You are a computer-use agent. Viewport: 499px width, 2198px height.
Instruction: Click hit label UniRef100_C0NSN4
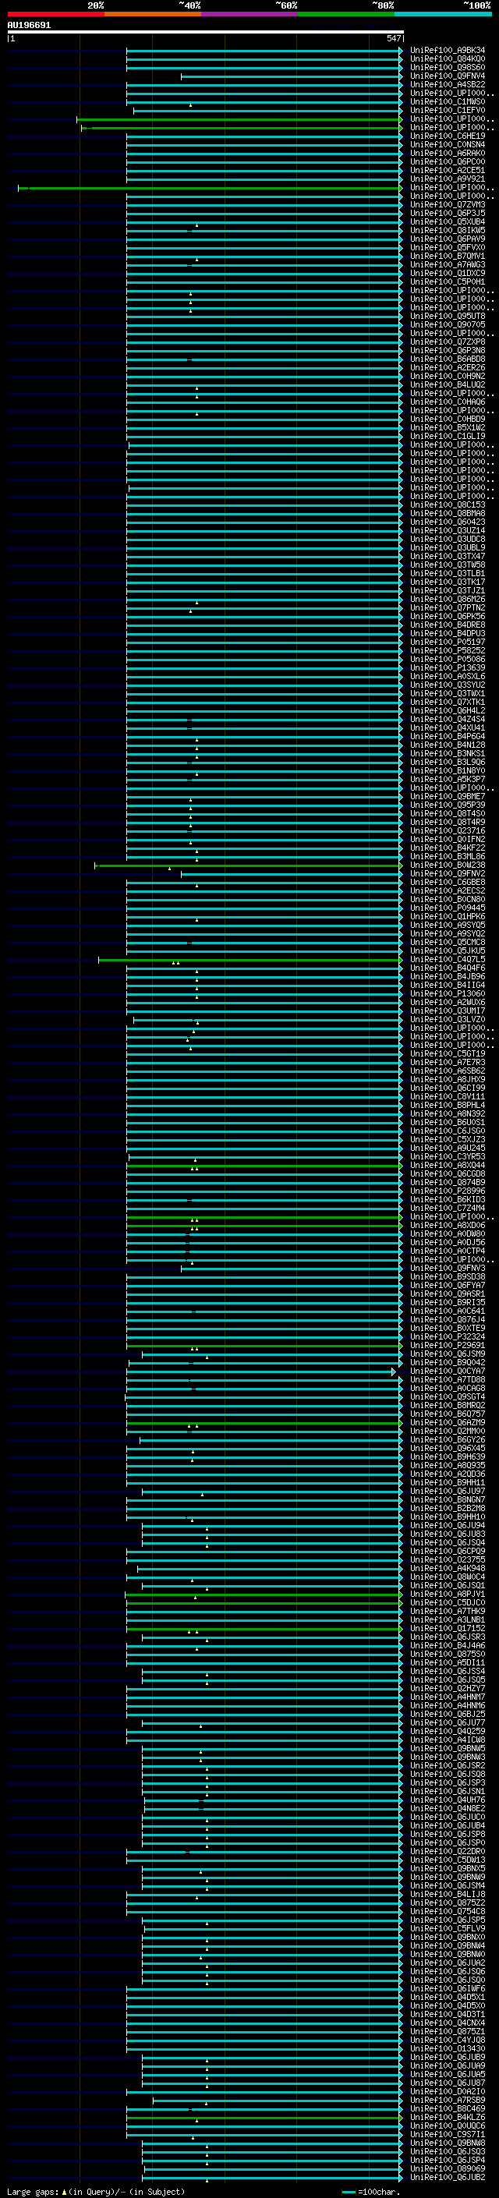(448, 144)
